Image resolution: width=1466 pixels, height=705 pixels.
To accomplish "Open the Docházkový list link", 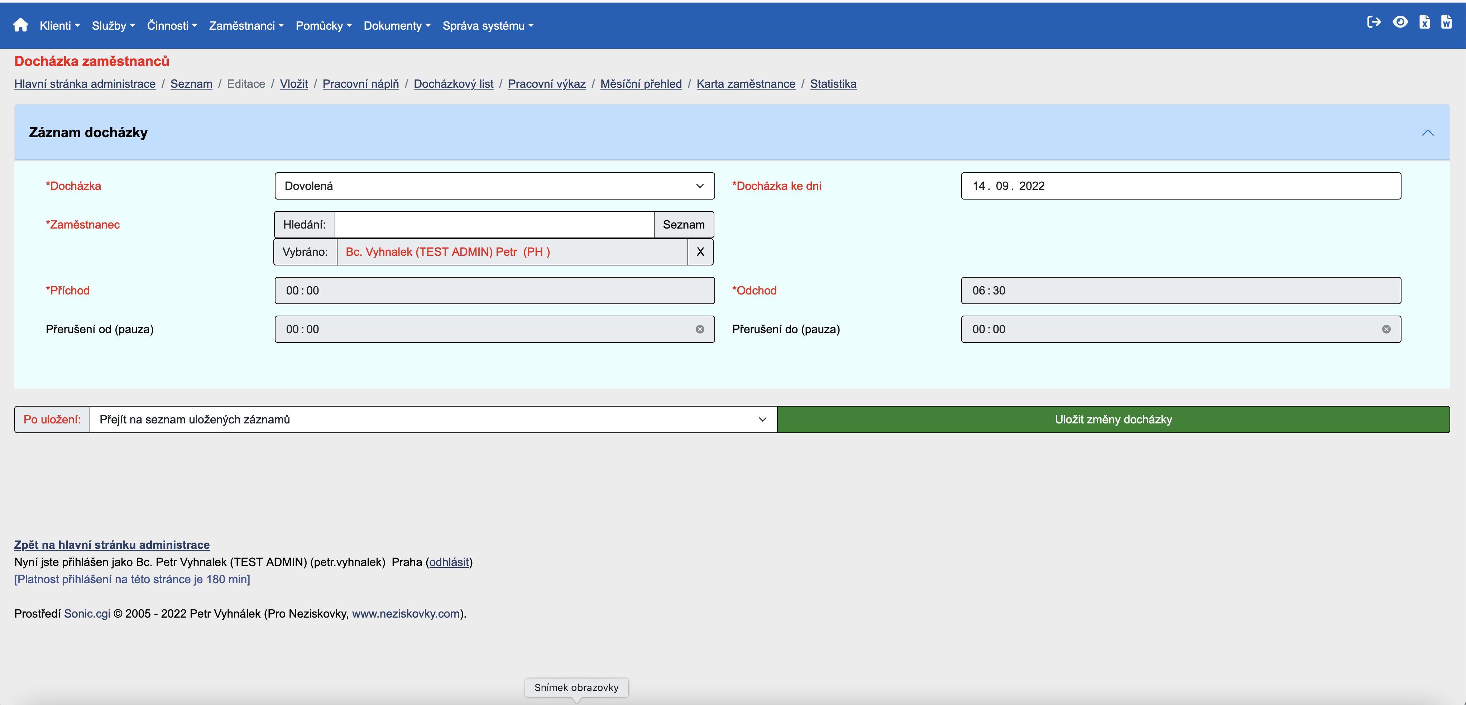I will (x=453, y=83).
